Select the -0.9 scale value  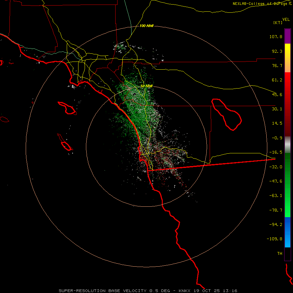tap(277, 138)
